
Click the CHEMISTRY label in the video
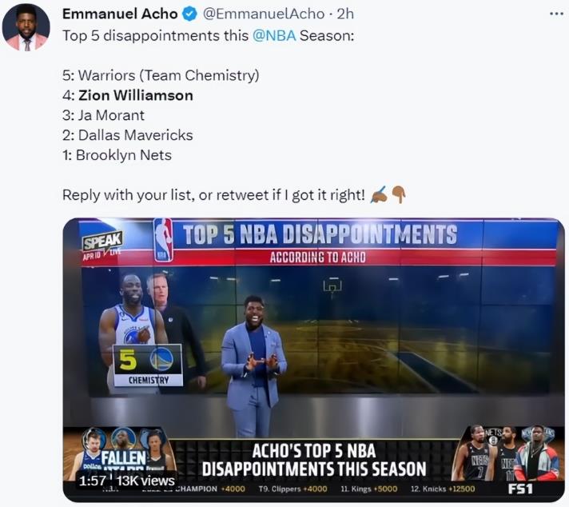tap(149, 380)
